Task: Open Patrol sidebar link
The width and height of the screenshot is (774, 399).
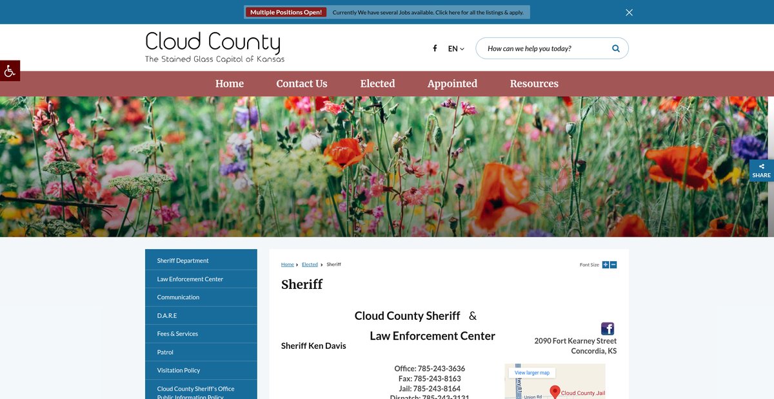Action: [201, 352]
